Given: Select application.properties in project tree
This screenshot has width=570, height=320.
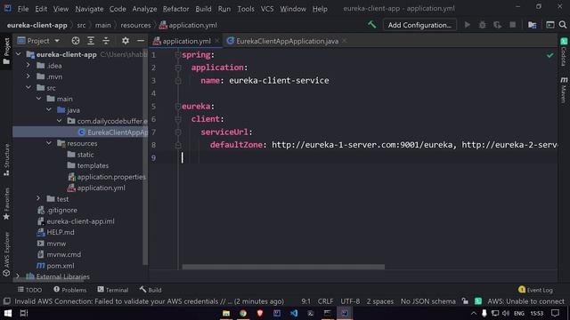Looking at the screenshot, I should 111,177.
